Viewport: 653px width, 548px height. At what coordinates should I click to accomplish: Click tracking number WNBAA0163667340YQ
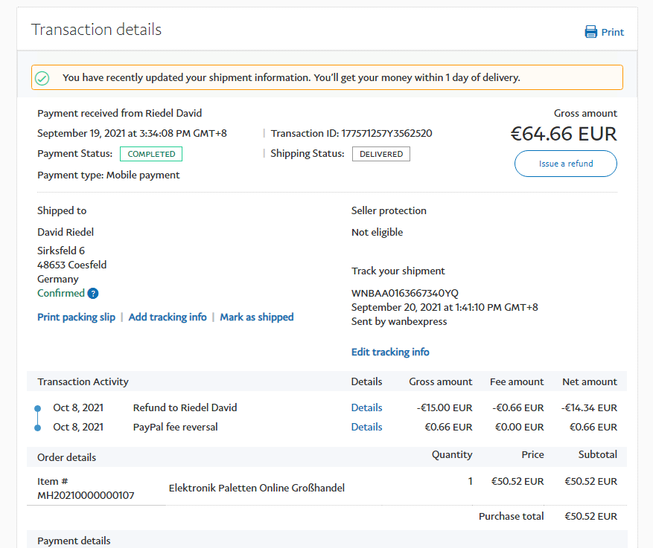[x=405, y=293]
